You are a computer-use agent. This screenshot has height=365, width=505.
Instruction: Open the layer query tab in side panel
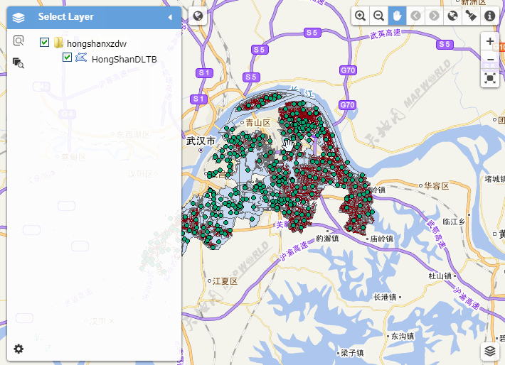(x=18, y=63)
